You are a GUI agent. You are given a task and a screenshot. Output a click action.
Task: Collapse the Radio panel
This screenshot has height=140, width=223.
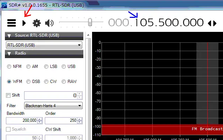[x=9, y=54]
